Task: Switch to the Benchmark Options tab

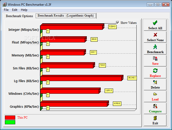Action: (x=19, y=16)
